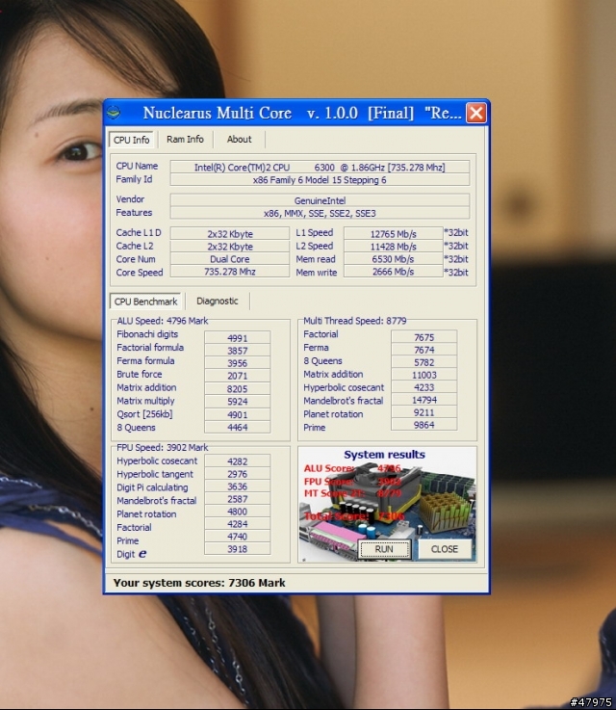Click the L2 Speed 11428 Mb/s value

393,247
